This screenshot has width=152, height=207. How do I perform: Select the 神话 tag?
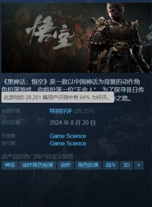[x=10, y=165]
